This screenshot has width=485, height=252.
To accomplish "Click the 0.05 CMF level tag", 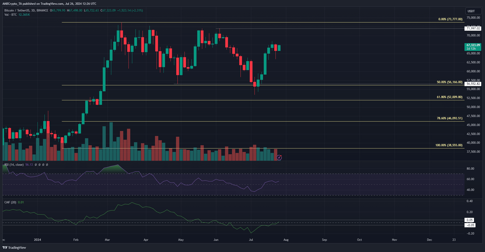I will (469, 220).
